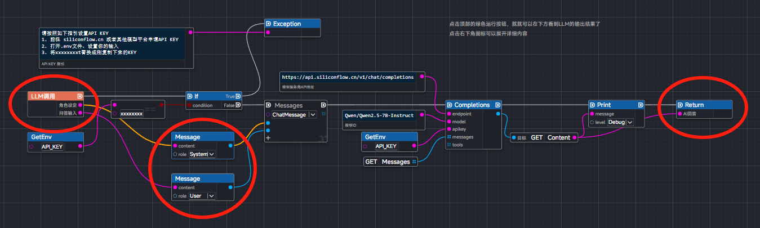Screen dimensions: 760x228
Task: Click the array output pin of GET Messages
Action: (x=414, y=162)
